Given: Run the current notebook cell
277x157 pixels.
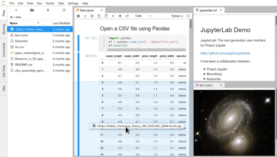Looking at the screenshot, I should point(113,16).
